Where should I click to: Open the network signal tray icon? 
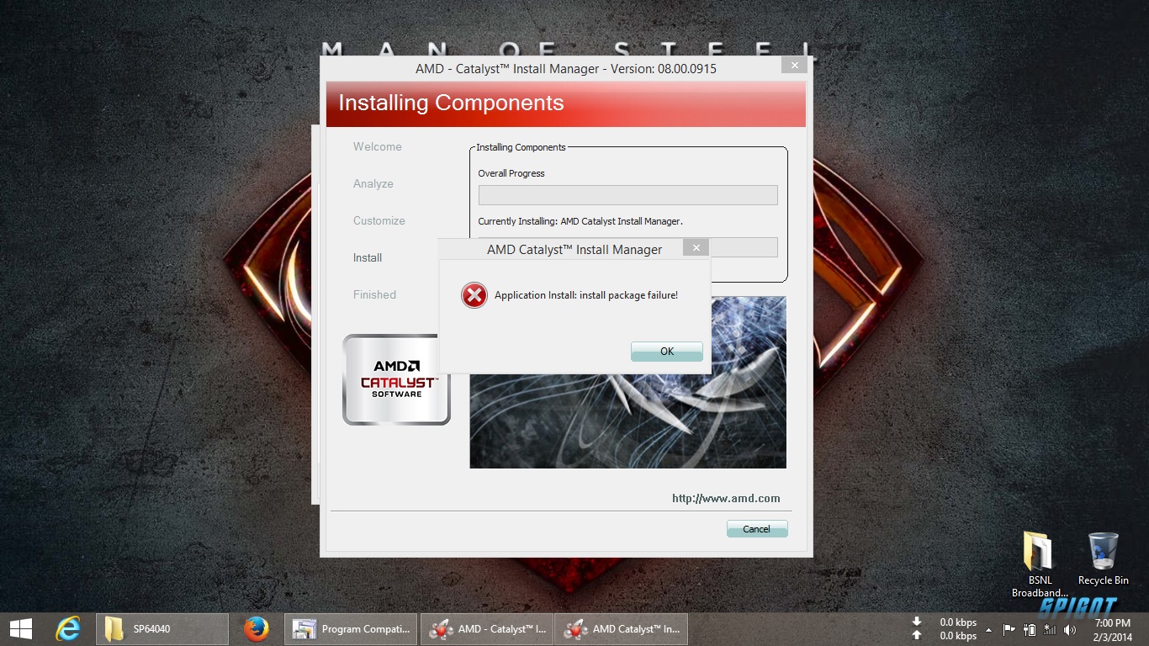[x=1049, y=629]
